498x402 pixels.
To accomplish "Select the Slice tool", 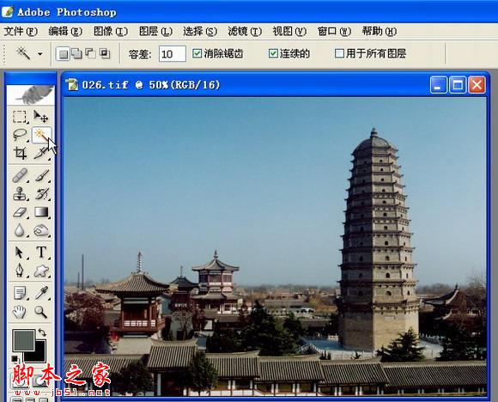I will tap(41, 153).
